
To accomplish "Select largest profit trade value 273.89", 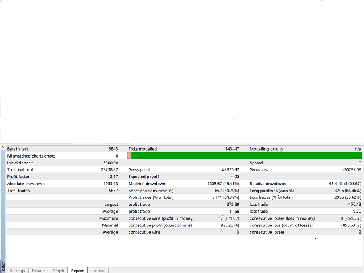I will (x=233, y=205).
